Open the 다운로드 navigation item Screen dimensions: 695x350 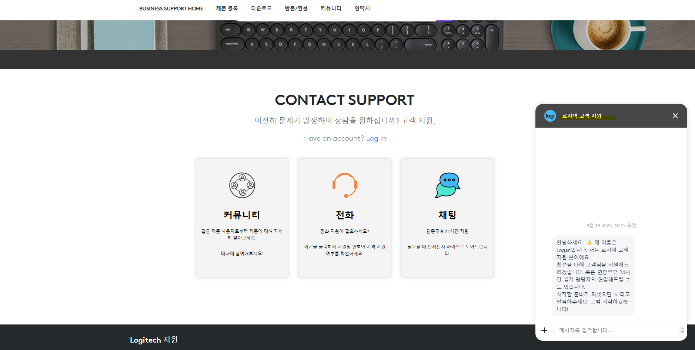pyautogui.click(x=261, y=9)
